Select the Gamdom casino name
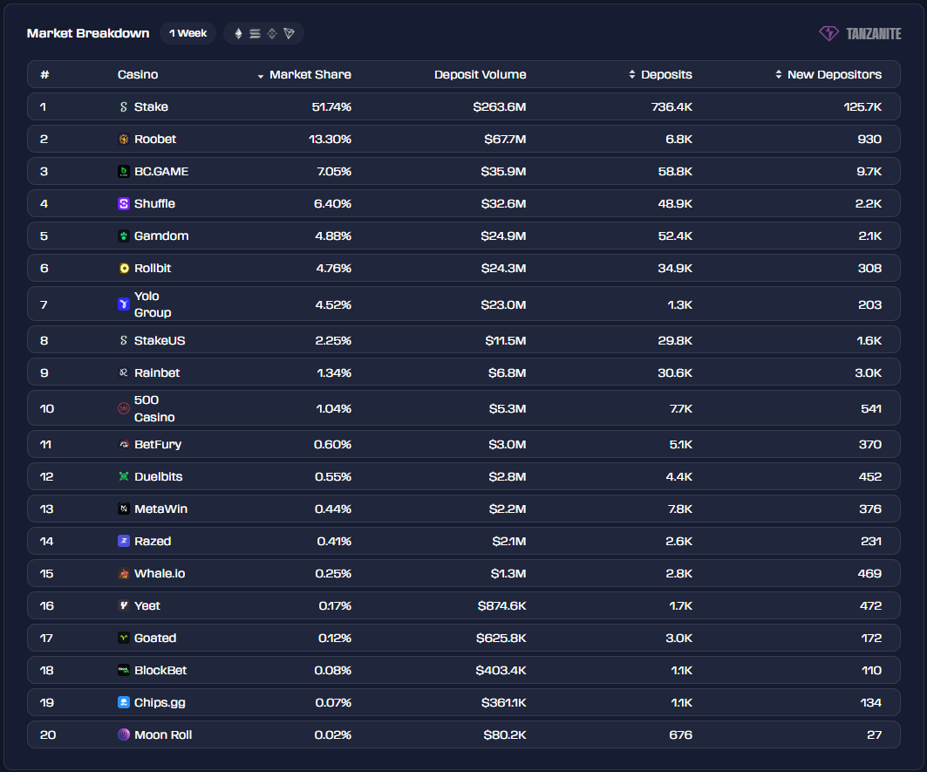The height and width of the screenshot is (772, 927). coord(161,236)
